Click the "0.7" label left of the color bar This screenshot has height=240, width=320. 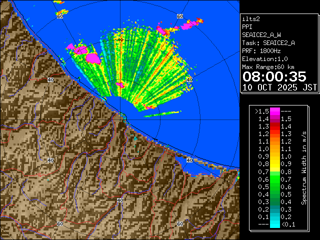click(x=262, y=171)
